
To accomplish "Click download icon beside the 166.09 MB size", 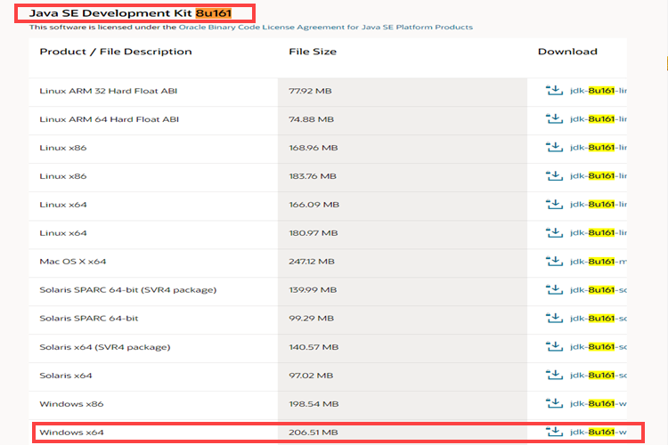I will pyautogui.click(x=554, y=205).
